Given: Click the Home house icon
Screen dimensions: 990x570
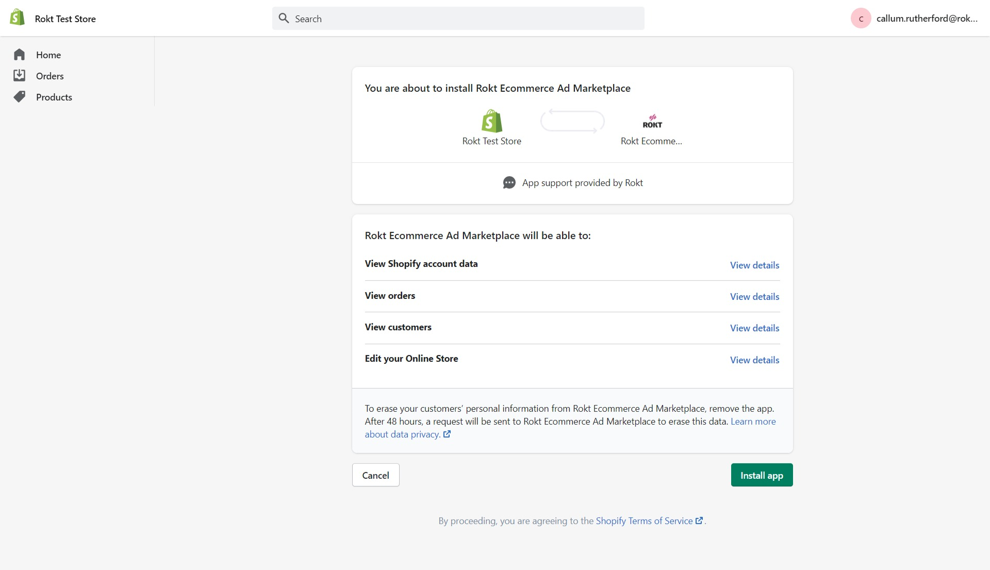Looking at the screenshot, I should click(x=20, y=55).
